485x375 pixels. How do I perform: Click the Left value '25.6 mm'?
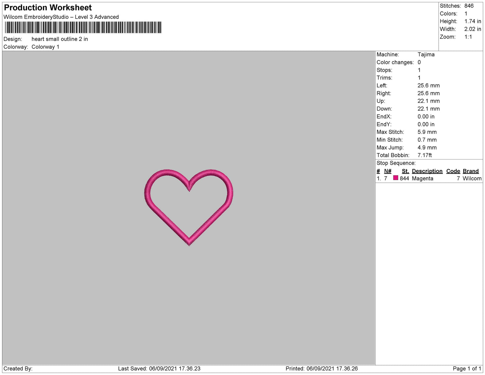pyautogui.click(x=429, y=86)
